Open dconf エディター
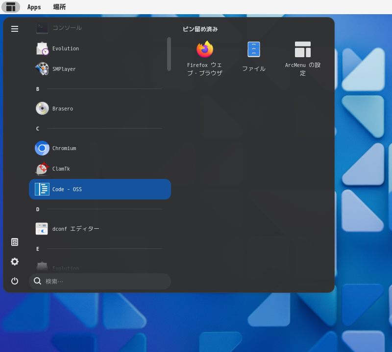Screen dimensions: 392x352 [100, 229]
